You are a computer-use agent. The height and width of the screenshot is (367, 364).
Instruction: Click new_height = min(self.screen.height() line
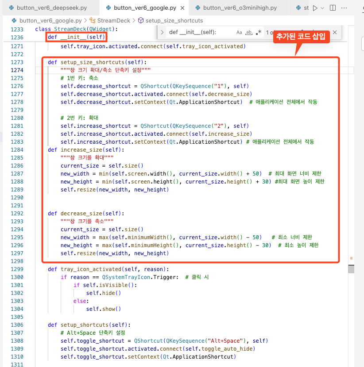point(193,182)
